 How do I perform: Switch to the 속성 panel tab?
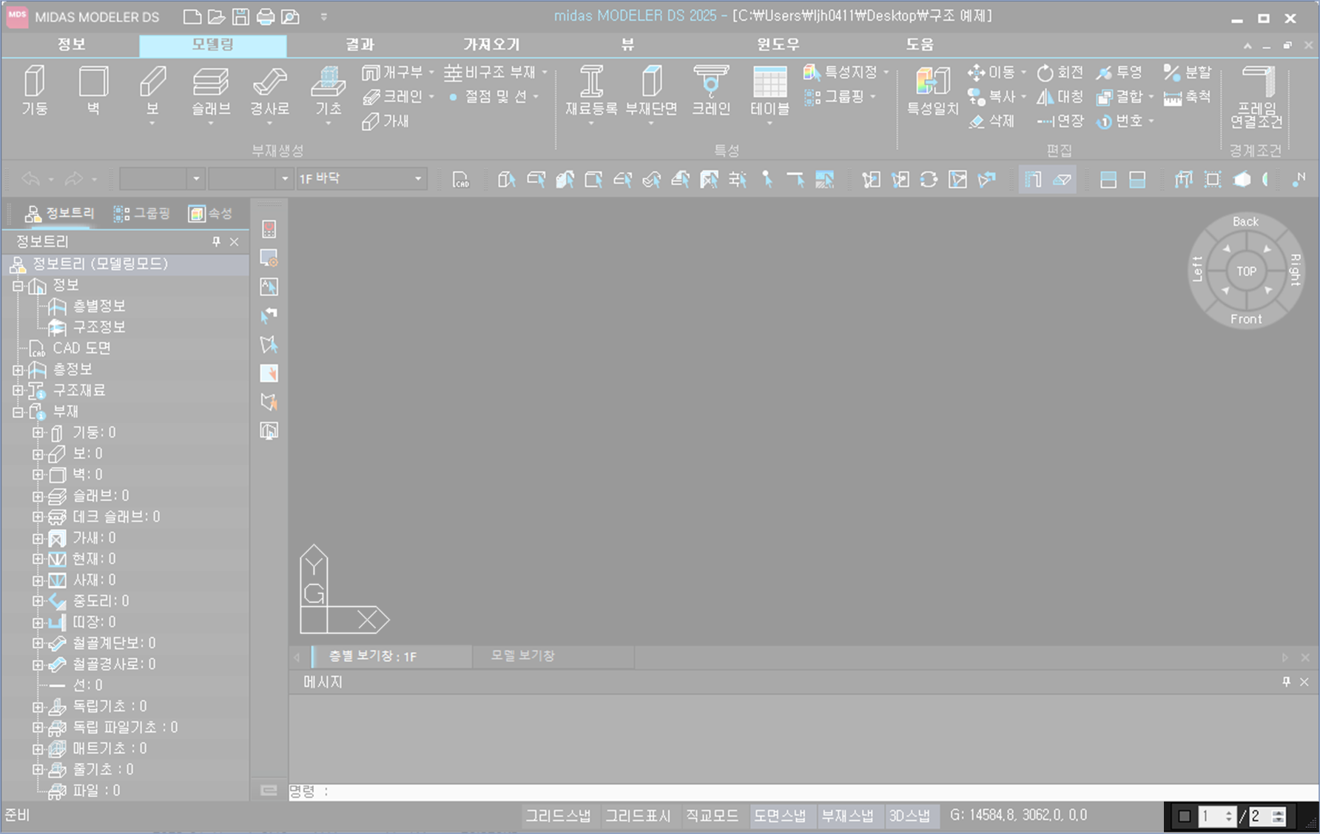[x=211, y=214]
